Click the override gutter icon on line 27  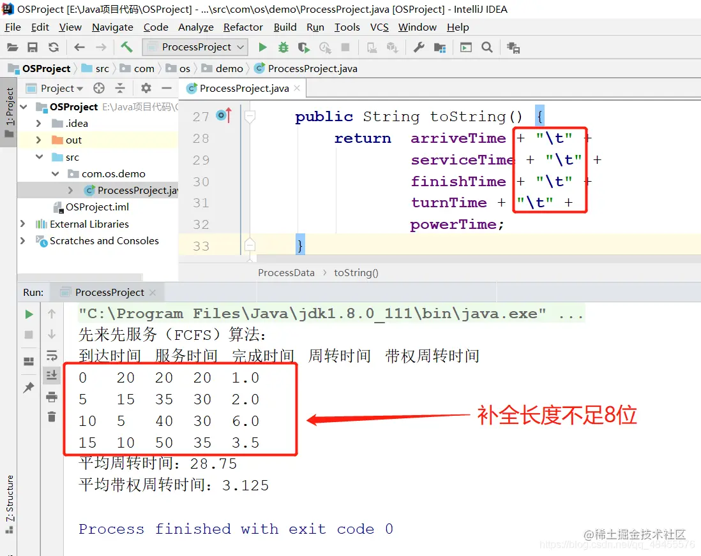[x=223, y=115]
